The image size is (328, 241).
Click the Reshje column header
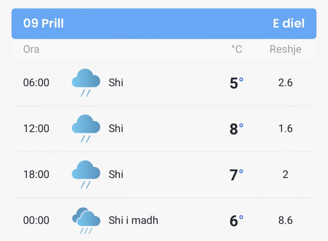tap(285, 50)
